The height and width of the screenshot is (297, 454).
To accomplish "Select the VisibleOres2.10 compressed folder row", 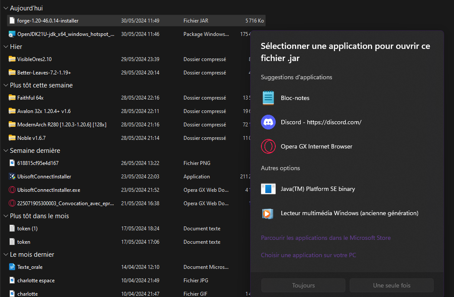I will click(35, 59).
